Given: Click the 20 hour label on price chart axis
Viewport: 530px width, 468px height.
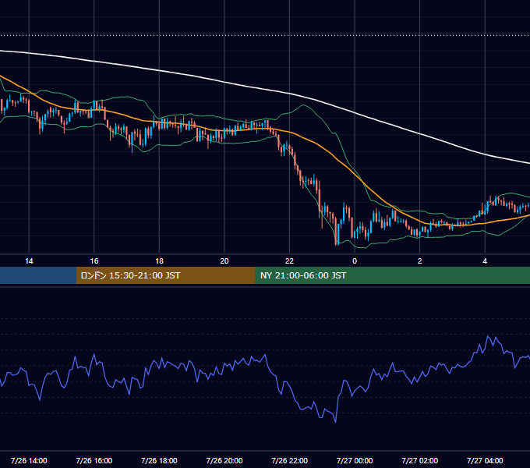Looking at the screenshot, I should click(x=224, y=261).
